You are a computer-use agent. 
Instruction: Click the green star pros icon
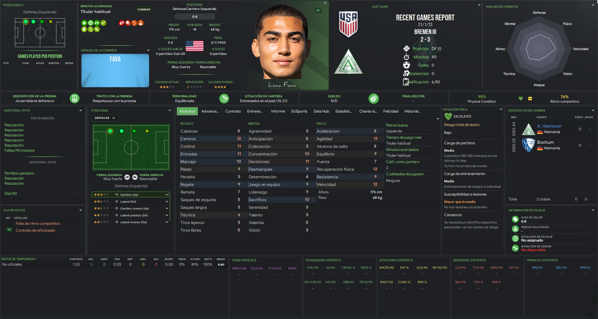84,23
